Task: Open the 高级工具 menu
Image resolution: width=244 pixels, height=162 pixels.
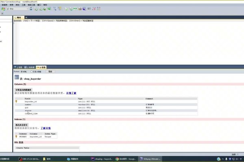Action: pos(31,5)
